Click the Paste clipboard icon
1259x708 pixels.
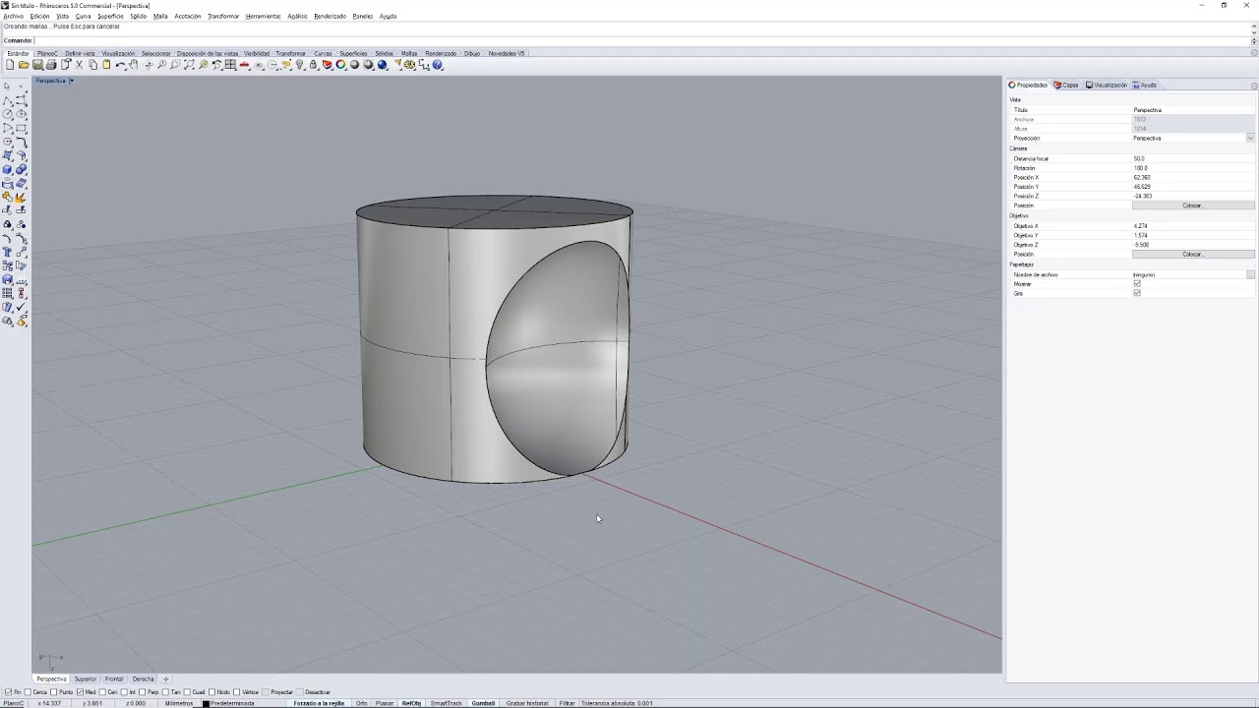tap(106, 65)
